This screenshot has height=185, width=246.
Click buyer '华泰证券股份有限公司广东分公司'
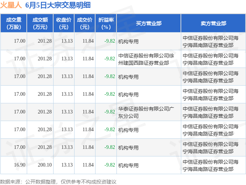(x=146, y=112)
